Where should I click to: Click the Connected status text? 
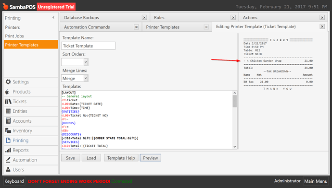click(x=122, y=181)
